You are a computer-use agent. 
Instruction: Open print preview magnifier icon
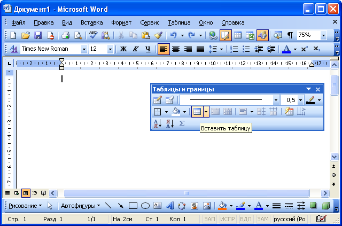point(78,35)
